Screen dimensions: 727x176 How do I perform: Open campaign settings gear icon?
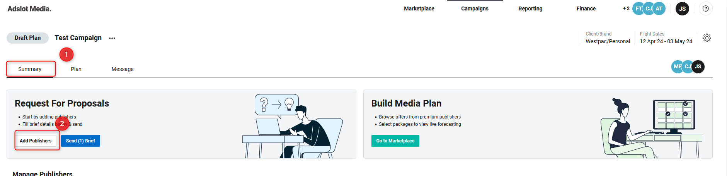(x=707, y=38)
